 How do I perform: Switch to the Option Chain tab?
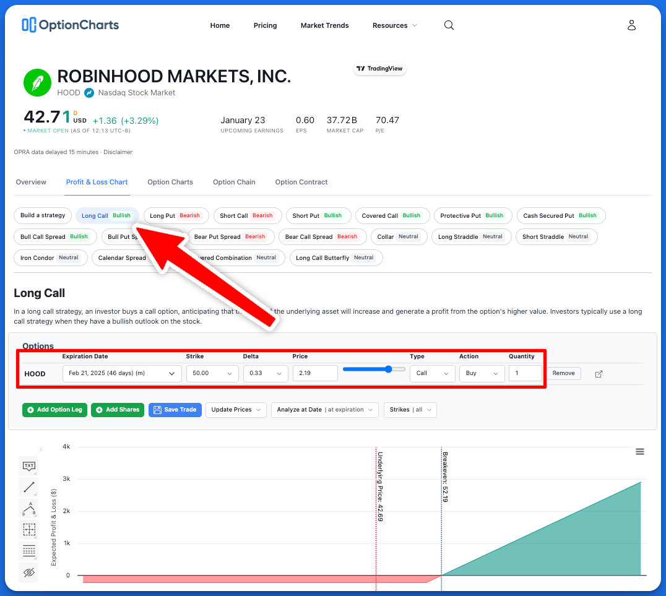pyautogui.click(x=234, y=182)
